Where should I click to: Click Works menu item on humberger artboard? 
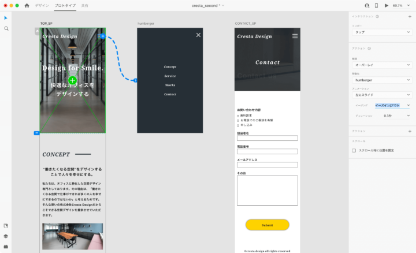pos(170,85)
